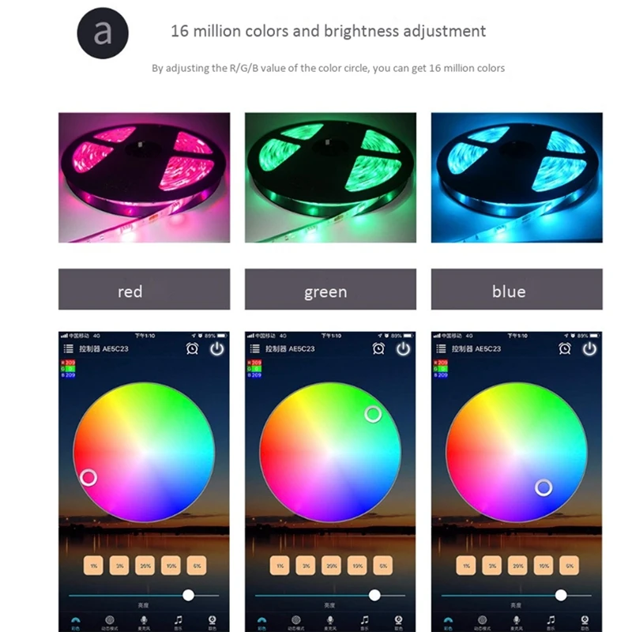Image resolution: width=632 pixels, height=632 pixels.
Task: Click brightness slider handle in red phone
Action: pyautogui.click(x=188, y=595)
